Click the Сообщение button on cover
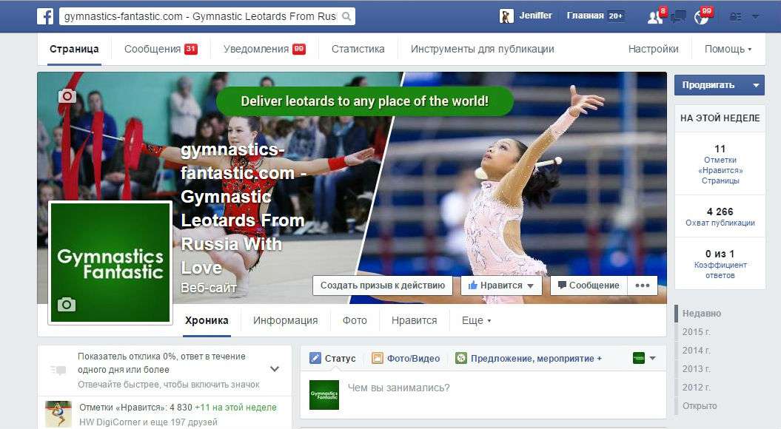The image size is (781, 429). (589, 286)
